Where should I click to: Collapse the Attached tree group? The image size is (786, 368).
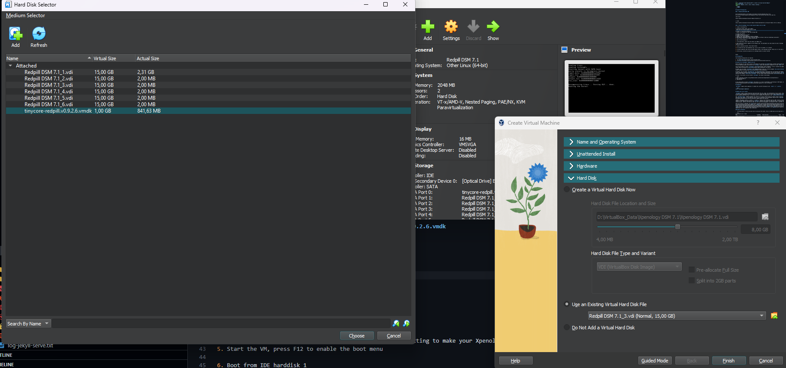10,66
